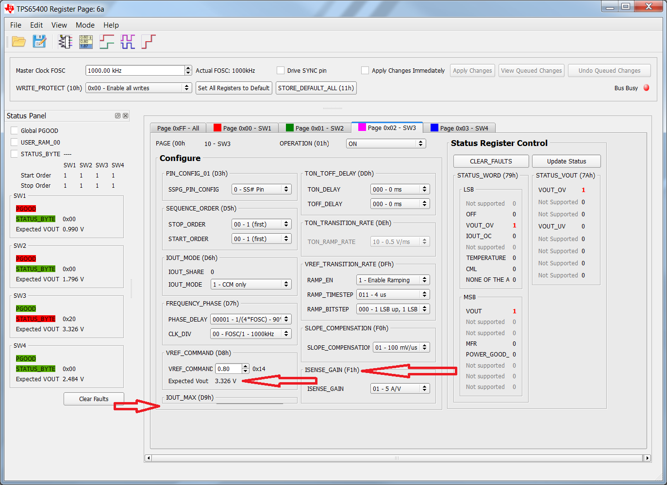Click the CLEAR_FAULTS button
Image resolution: width=667 pixels, height=485 pixels.
[x=491, y=161]
